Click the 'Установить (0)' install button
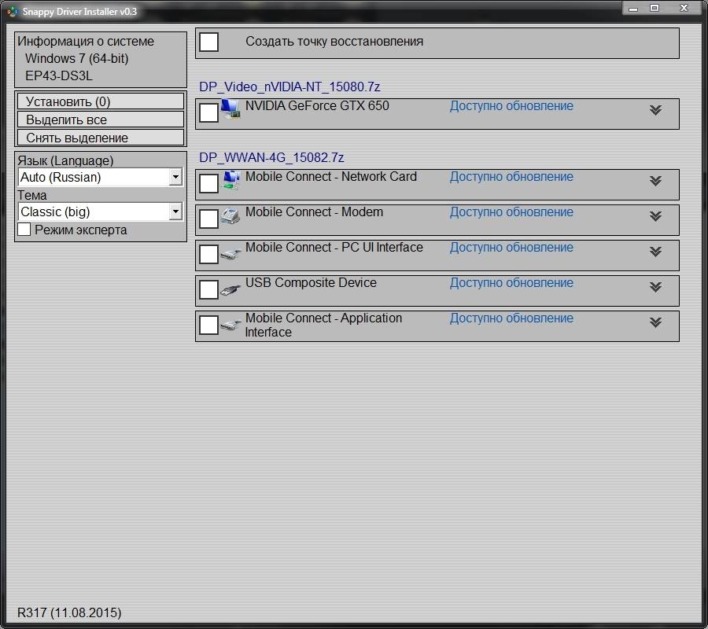The height and width of the screenshot is (629, 708). click(100, 101)
